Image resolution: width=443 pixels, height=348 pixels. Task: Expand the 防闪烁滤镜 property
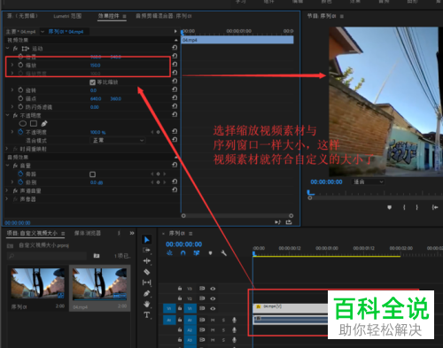pyautogui.click(x=12, y=106)
